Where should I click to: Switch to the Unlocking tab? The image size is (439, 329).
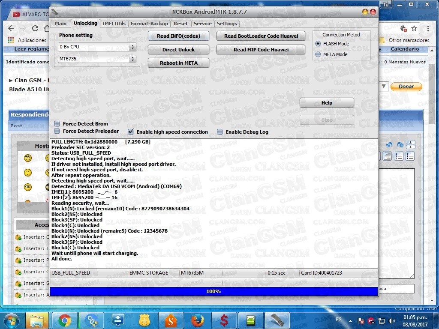(x=85, y=23)
